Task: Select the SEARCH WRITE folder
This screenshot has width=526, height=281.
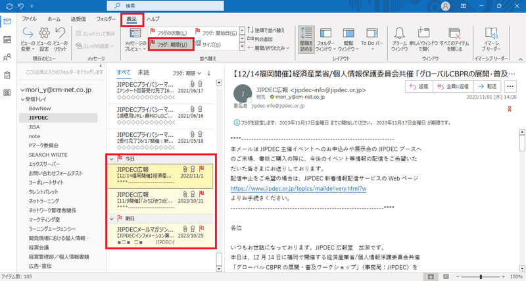Action: pos(48,155)
